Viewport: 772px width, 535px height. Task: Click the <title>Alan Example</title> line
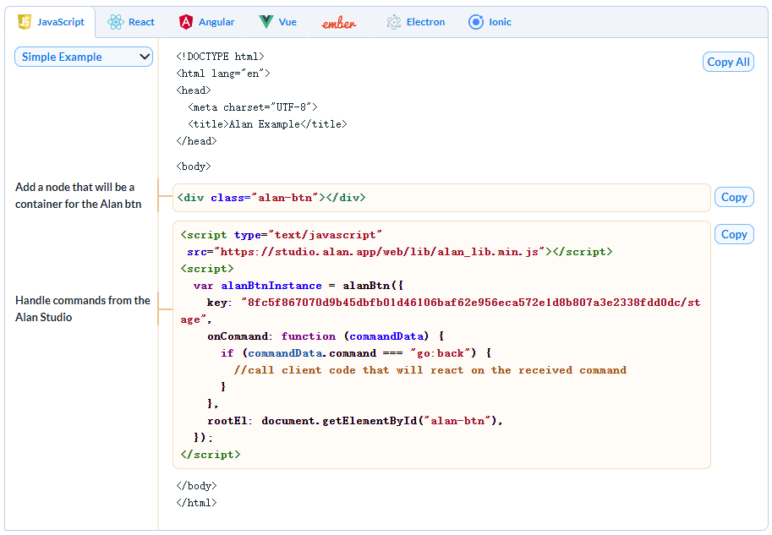267,124
